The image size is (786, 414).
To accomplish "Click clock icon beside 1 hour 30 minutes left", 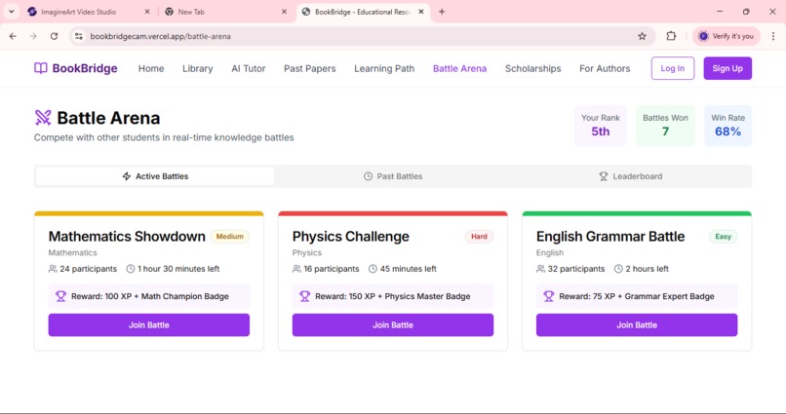I will coord(131,269).
